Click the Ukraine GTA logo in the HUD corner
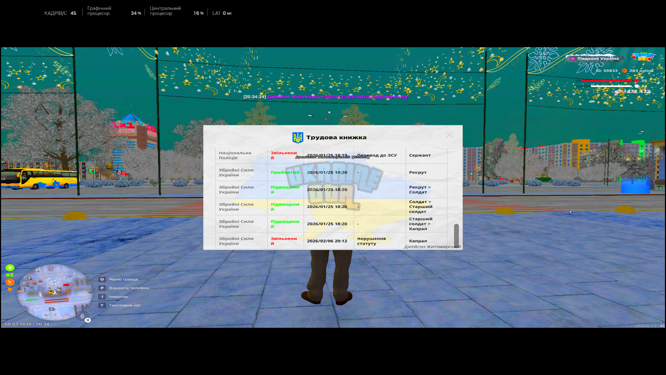The width and height of the screenshot is (666, 375). 643,57
